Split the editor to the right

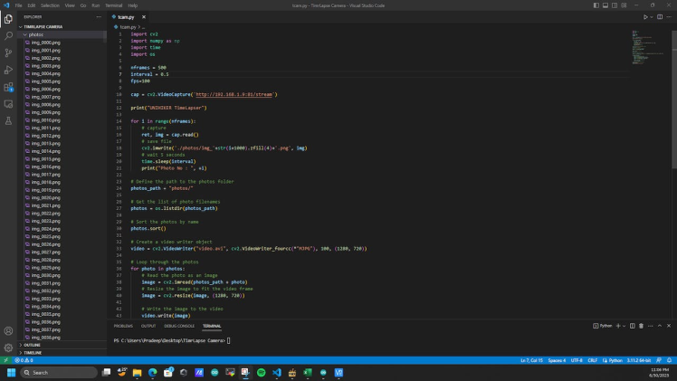pos(659,16)
